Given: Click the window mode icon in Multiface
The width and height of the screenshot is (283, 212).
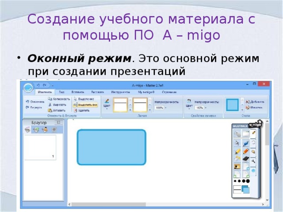Looking at the screenshot, I should [246, 134].
